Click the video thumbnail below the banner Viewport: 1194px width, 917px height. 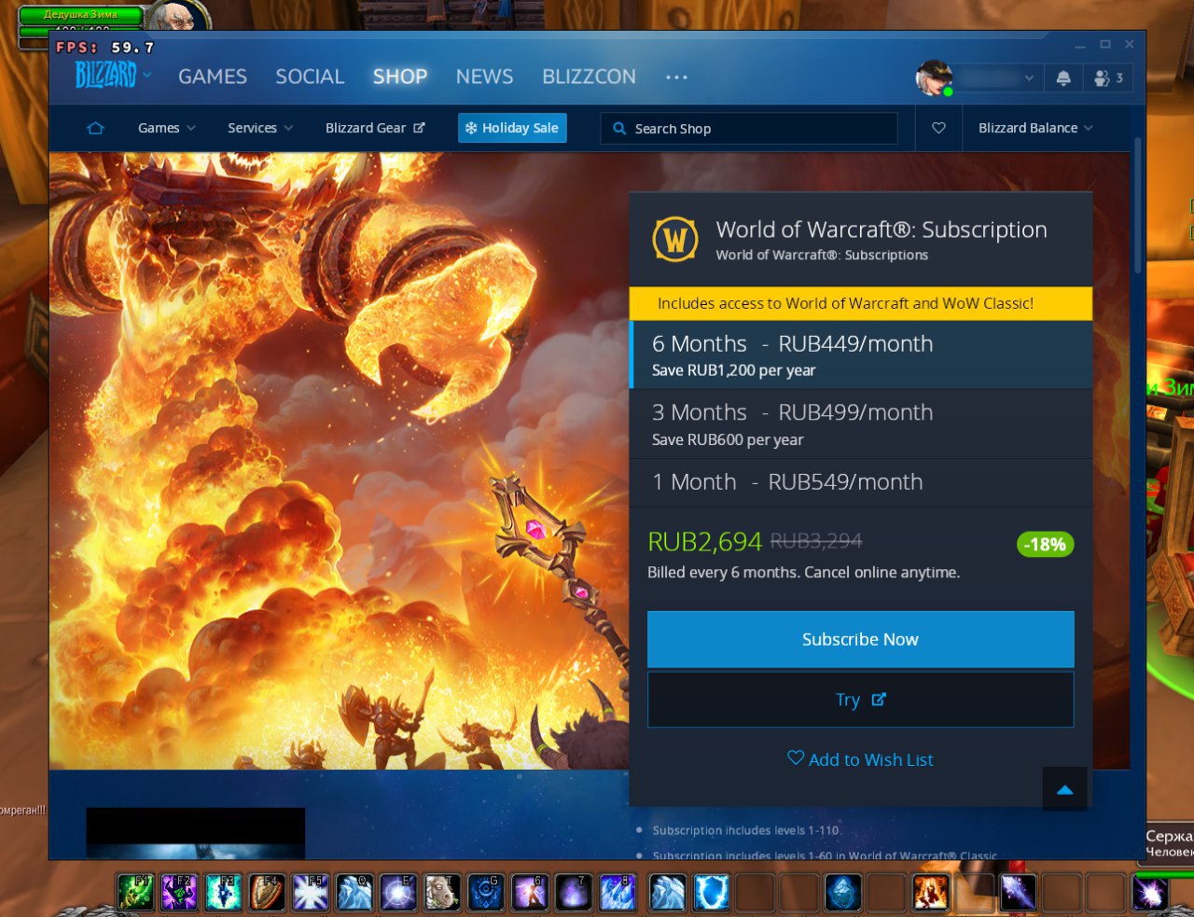196,833
